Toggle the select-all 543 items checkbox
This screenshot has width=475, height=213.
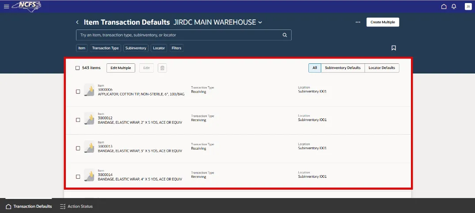[x=78, y=68]
